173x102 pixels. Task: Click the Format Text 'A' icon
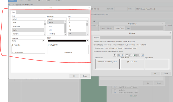(x=115, y=55)
